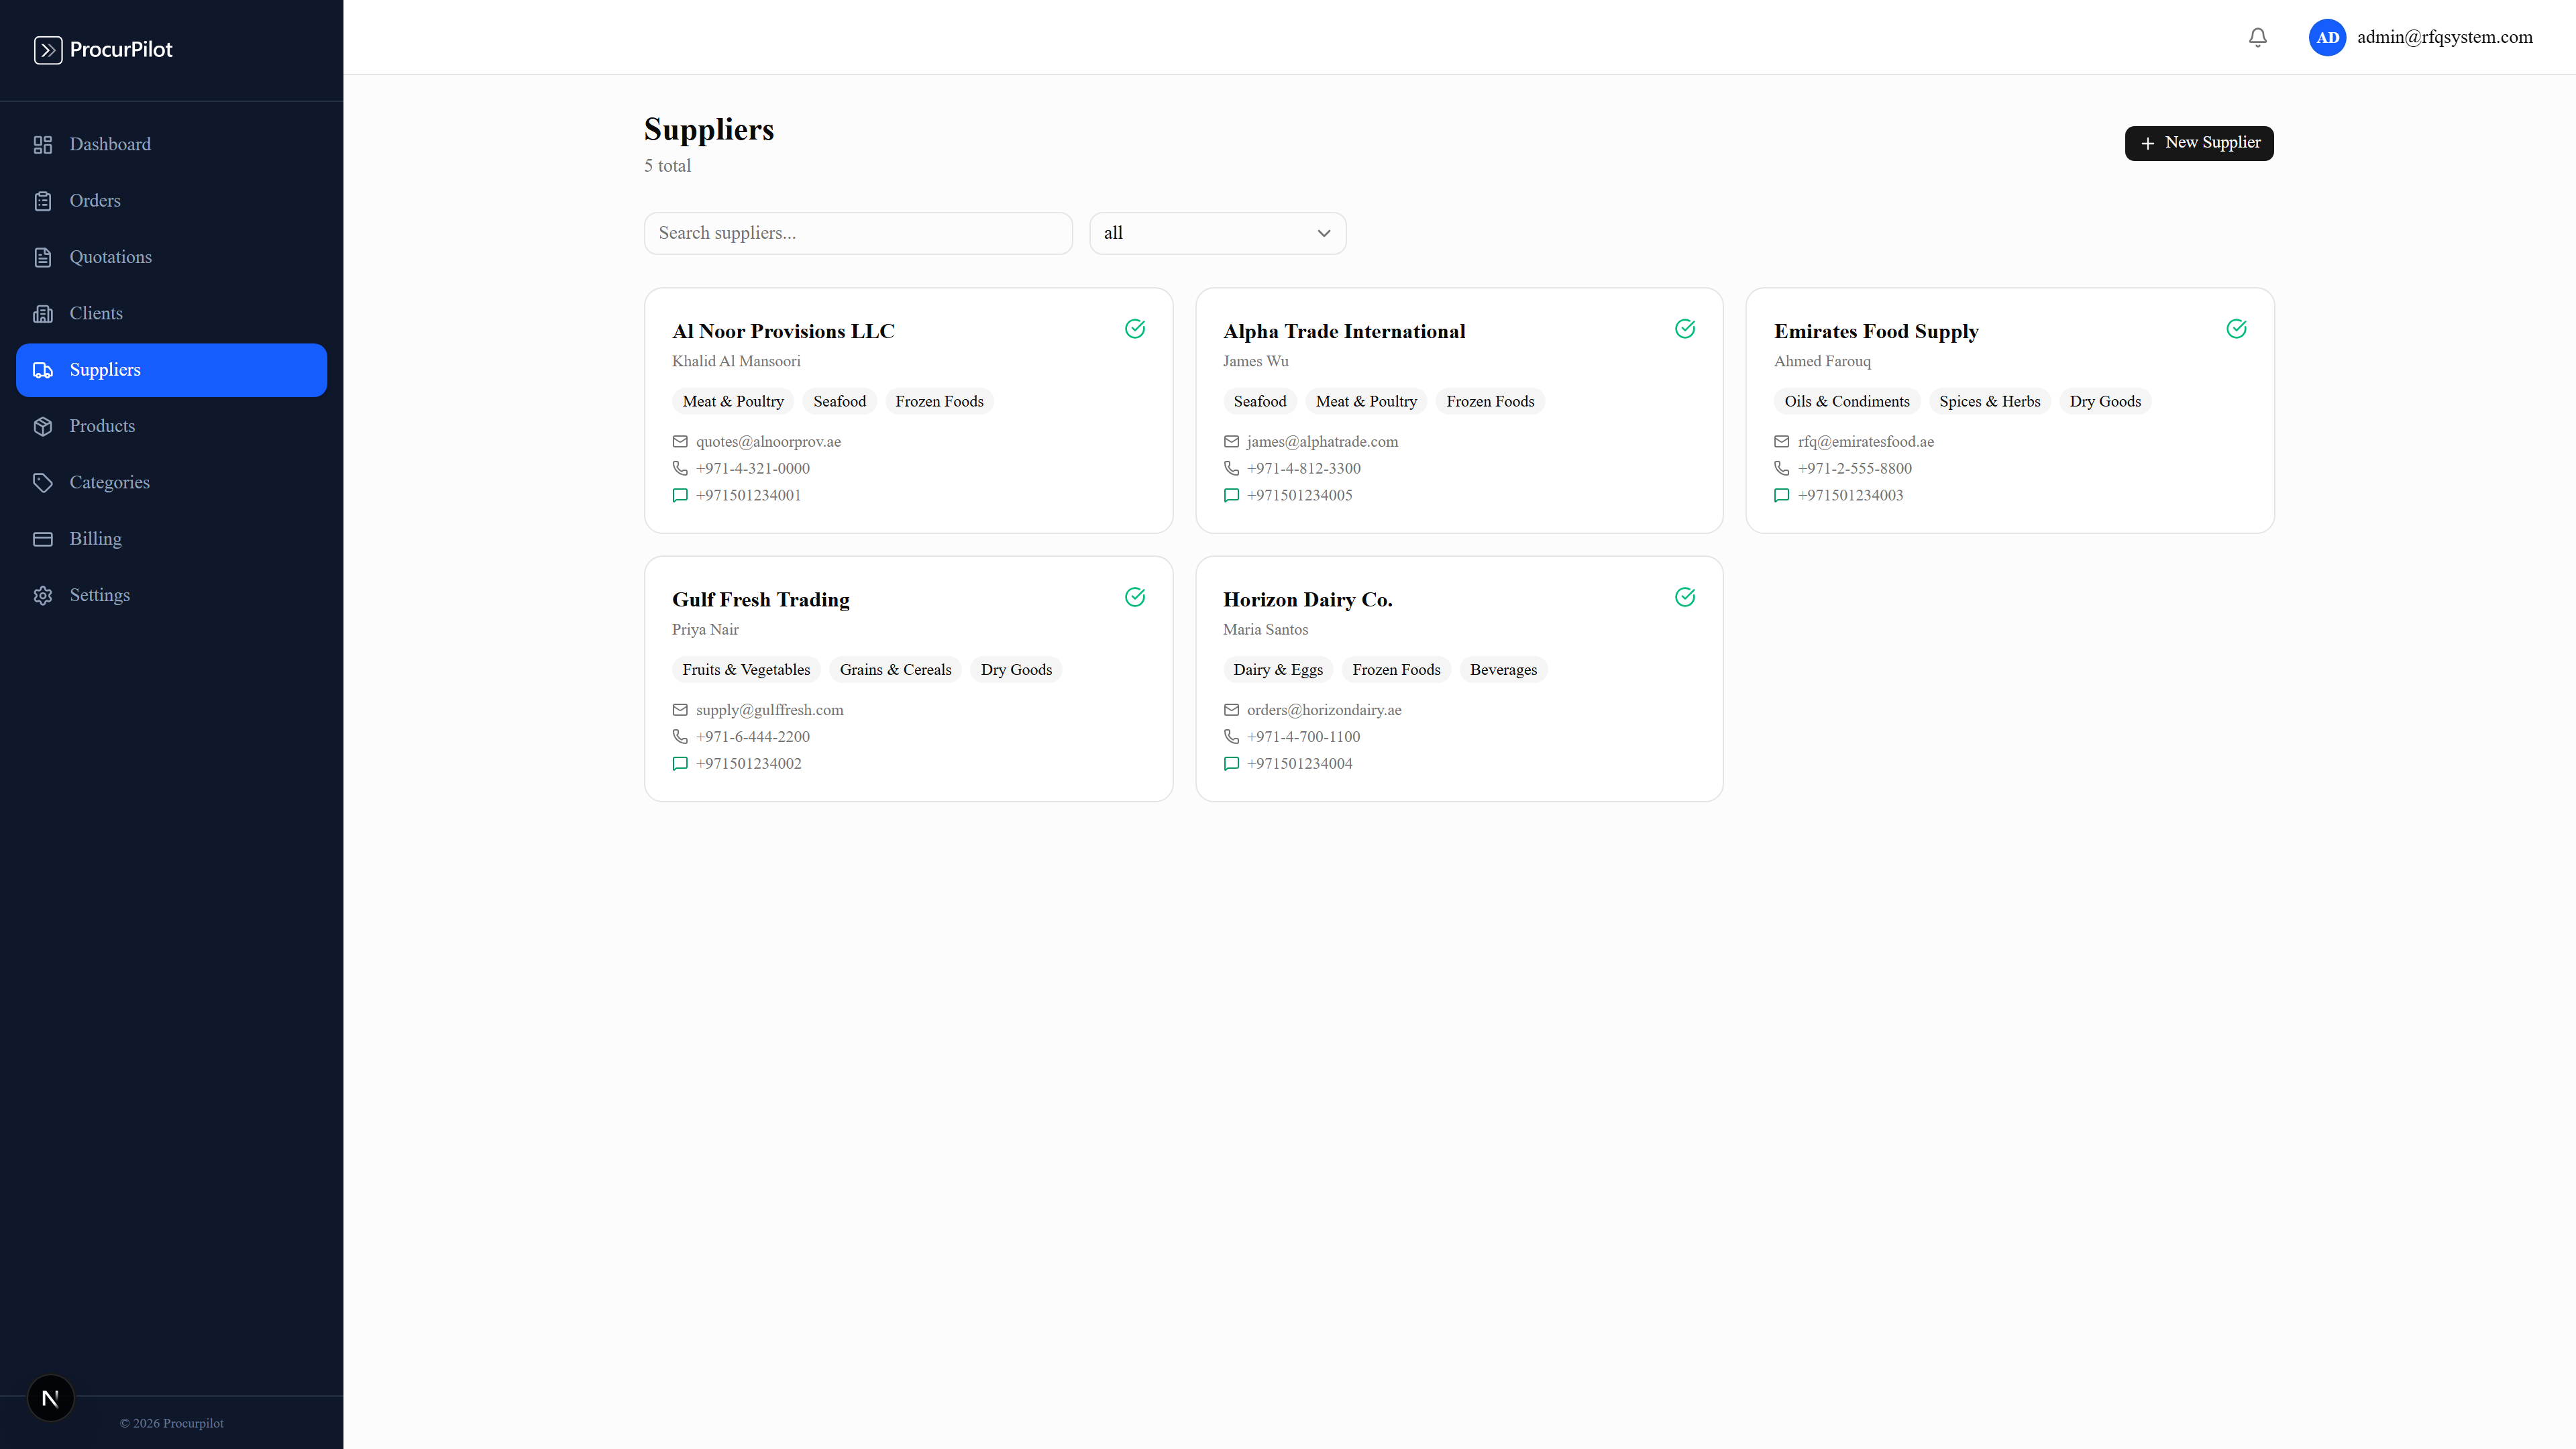The height and width of the screenshot is (1449, 2576).
Task: Click the Clients building icon
Action: 43,313
